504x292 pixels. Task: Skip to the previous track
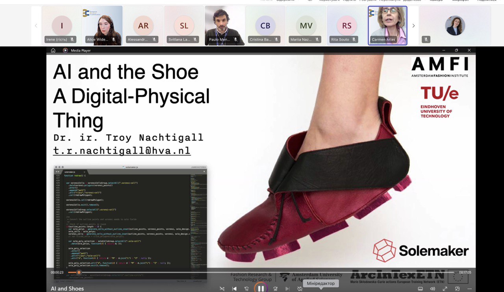(234, 289)
